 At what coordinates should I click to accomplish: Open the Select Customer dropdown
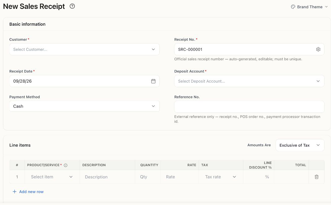pos(85,49)
